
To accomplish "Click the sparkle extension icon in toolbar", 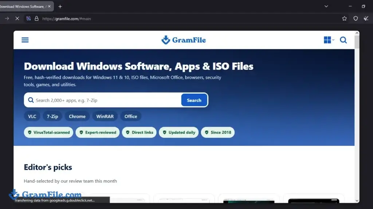I will tap(366, 19).
